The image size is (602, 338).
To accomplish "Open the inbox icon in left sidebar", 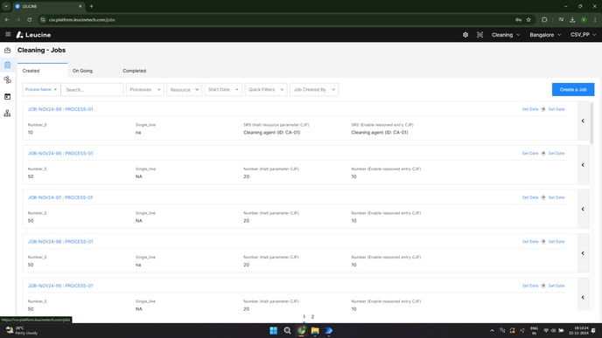I will 7,50.
